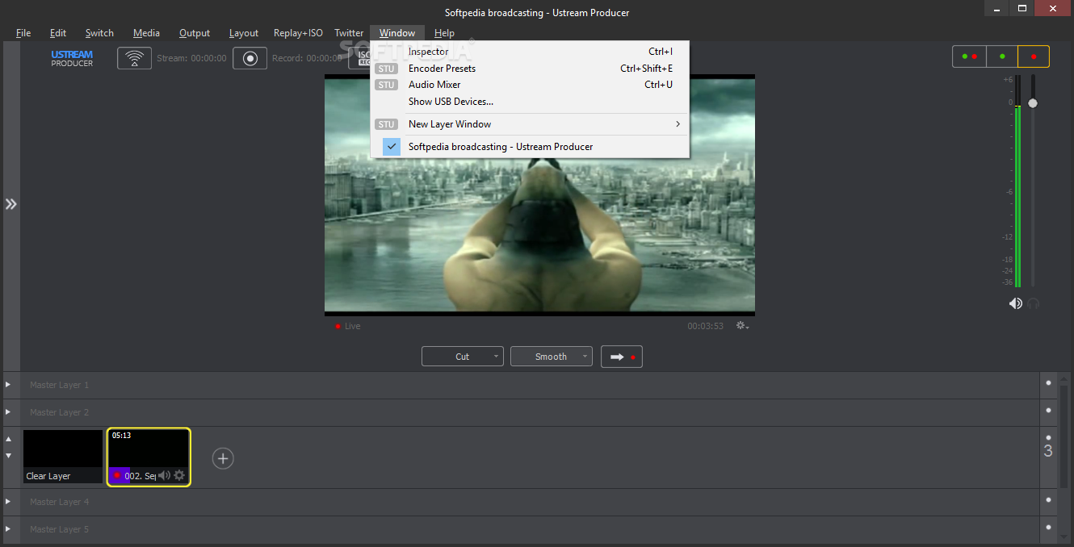
Task: Expand the left side panel with double chevron
Action: (10, 204)
